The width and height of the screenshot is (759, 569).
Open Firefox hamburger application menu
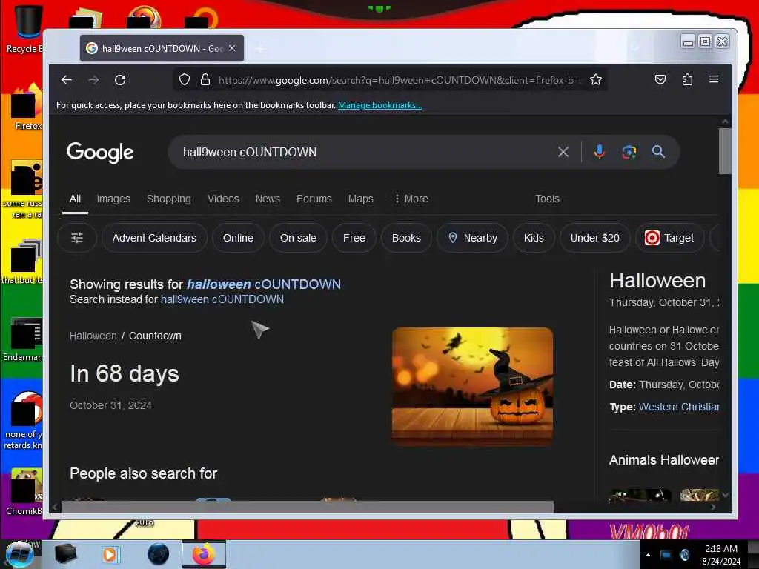[x=714, y=79]
